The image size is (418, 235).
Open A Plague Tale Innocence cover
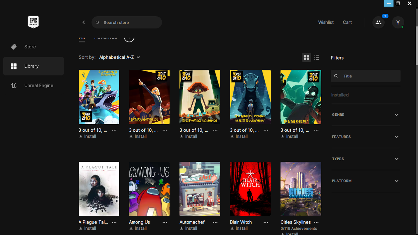click(99, 189)
